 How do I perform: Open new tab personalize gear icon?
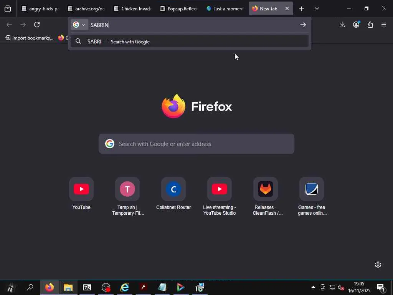point(378,265)
